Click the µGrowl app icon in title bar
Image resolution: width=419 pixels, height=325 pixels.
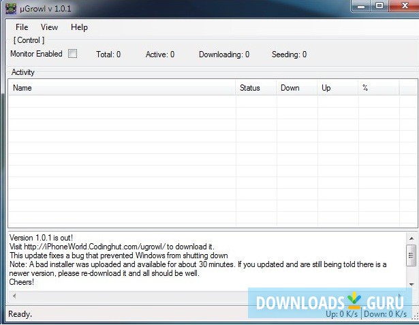[11, 9]
